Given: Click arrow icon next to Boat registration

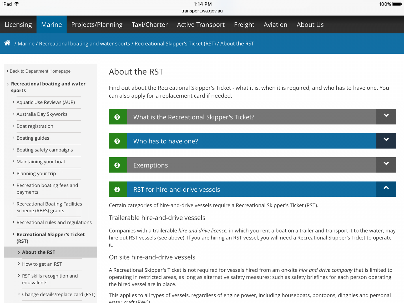Looking at the screenshot, I should point(13,126).
